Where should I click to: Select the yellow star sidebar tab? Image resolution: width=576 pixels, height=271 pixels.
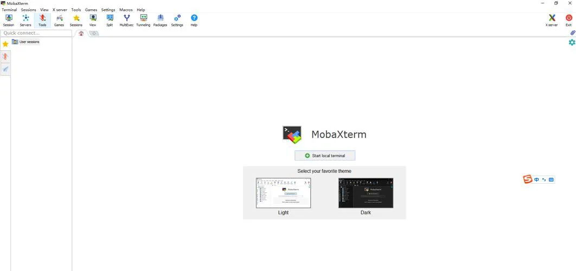[x=5, y=44]
